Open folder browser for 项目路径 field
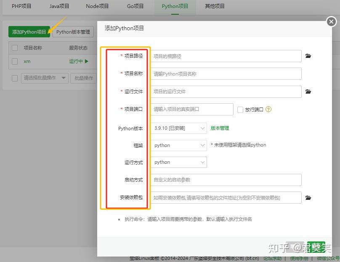Screen dimensions: 340x262 308,56
